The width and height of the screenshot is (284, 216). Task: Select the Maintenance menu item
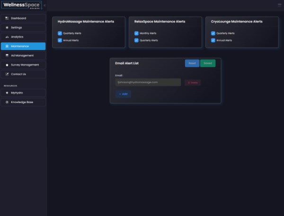pyautogui.click(x=23, y=46)
